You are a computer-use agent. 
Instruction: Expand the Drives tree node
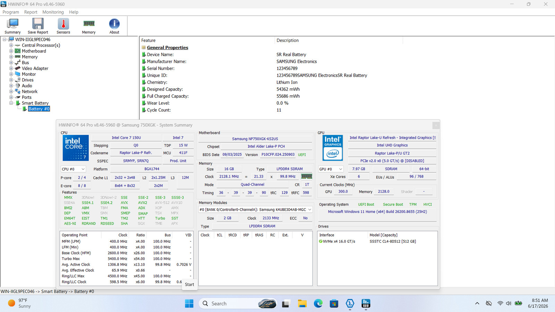click(x=11, y=80)
